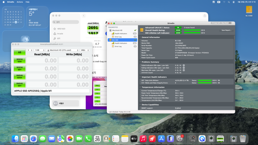Collapse the Important Health Indicators section
The width and height of the screenshot is (258, 145).
pos(140,77)
